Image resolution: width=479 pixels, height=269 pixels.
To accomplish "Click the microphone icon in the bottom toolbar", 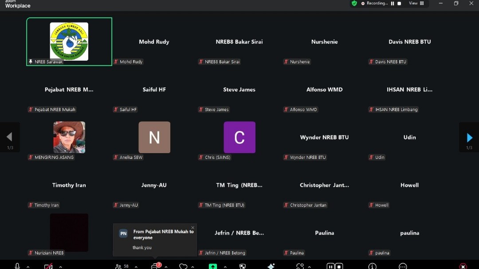I will point(17,266).
